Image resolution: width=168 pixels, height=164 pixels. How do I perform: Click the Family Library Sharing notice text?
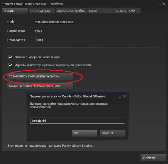[50, 146]
